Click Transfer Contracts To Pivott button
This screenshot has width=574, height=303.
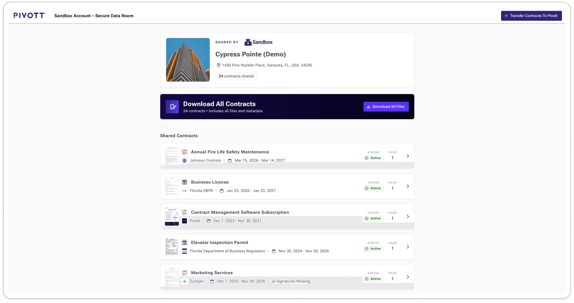[x=531, y=16]
